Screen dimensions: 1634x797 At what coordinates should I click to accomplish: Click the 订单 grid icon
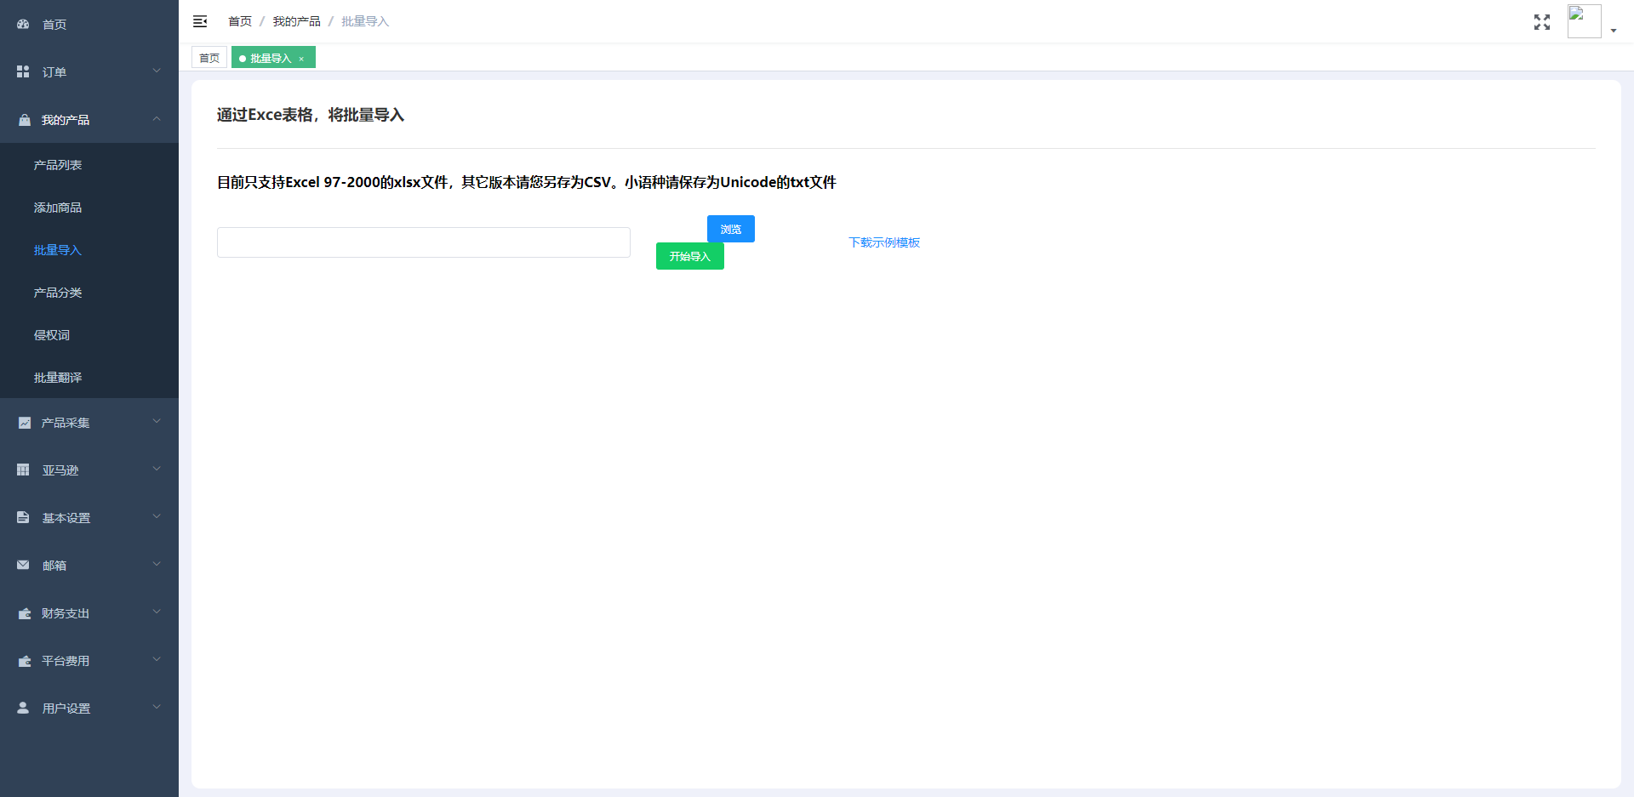pos(23,72)
